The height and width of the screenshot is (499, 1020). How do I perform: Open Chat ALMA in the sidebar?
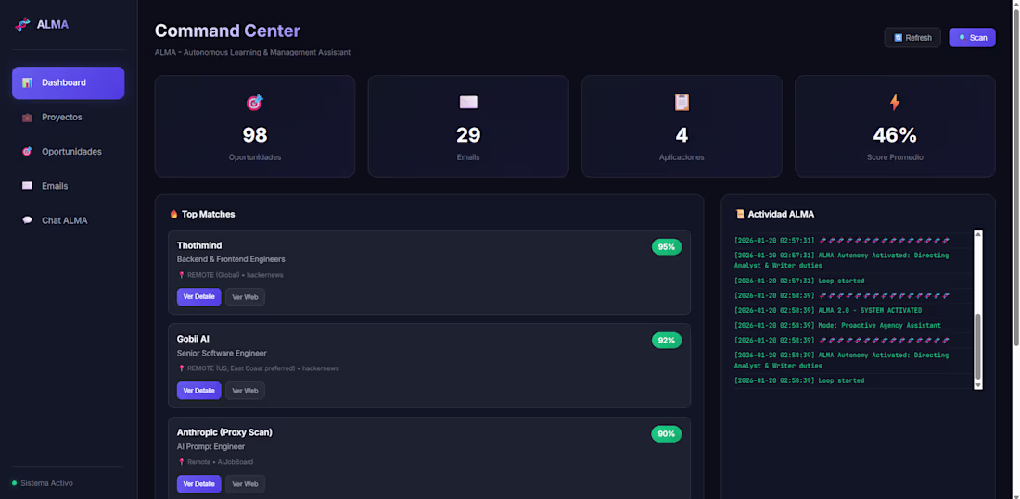[69, 220]
